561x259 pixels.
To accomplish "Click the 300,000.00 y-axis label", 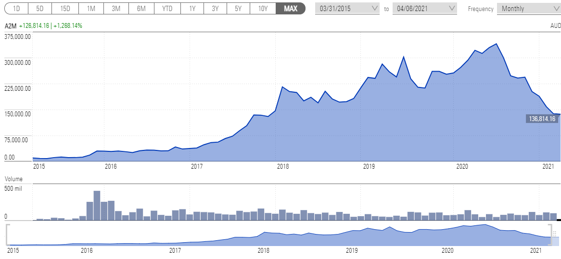I will tap(17, 62).
